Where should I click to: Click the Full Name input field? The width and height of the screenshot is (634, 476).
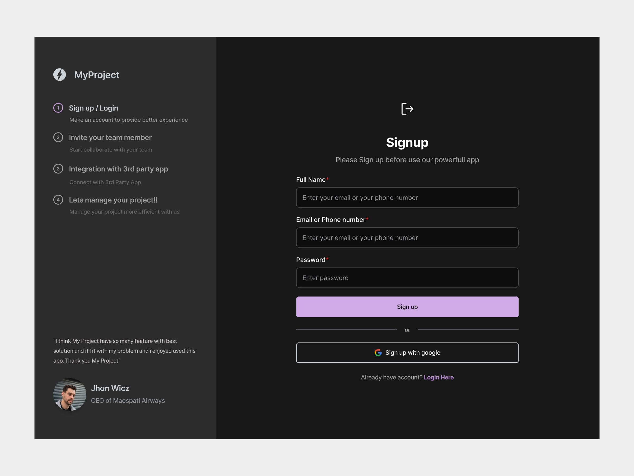407,197
